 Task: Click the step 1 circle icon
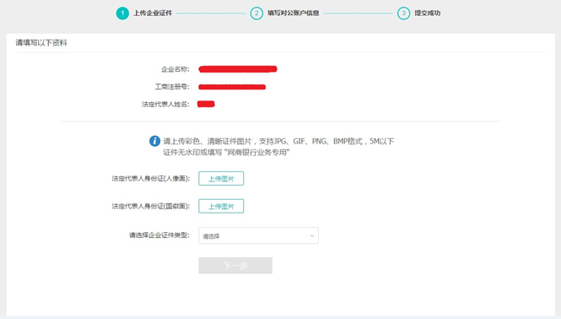click(x=122, y=14)
